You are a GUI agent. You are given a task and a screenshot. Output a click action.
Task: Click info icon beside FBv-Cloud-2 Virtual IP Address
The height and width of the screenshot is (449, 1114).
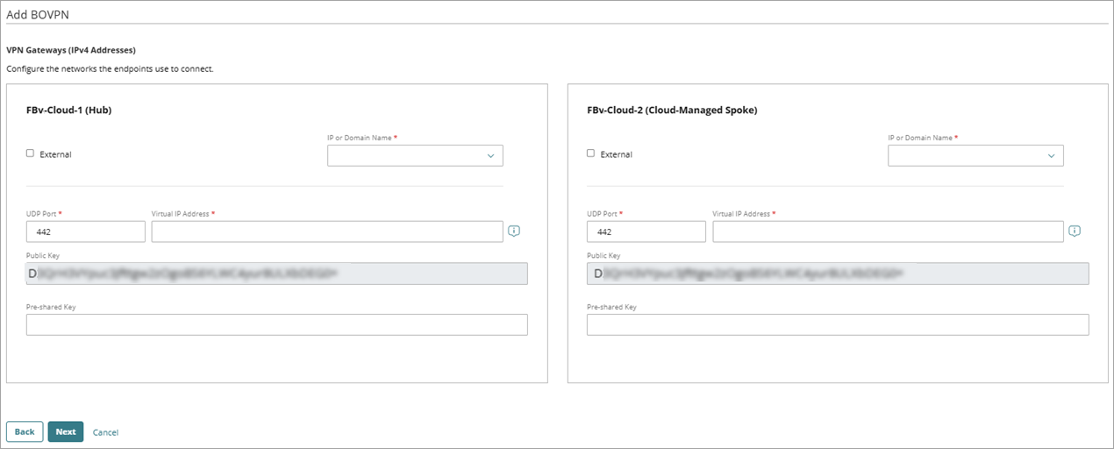pos(1075,231)
